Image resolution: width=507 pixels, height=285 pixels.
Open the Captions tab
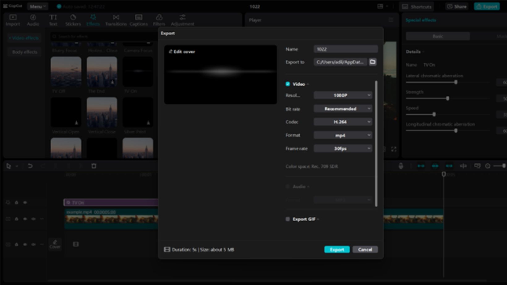click(138, 20)
